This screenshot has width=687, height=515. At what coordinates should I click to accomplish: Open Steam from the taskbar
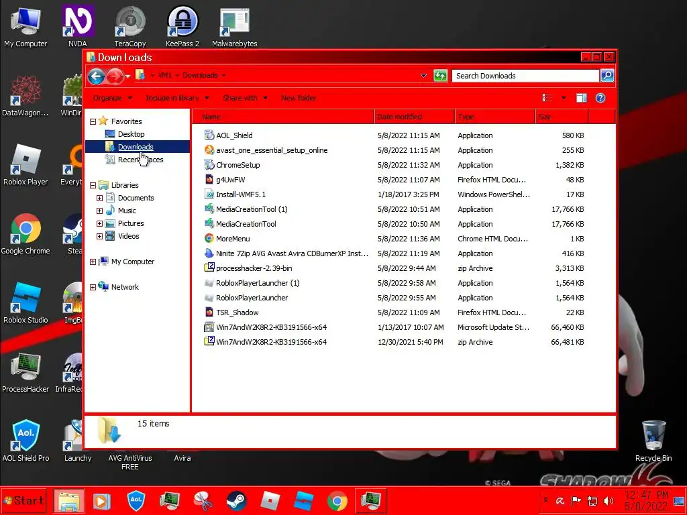(237, 500)
